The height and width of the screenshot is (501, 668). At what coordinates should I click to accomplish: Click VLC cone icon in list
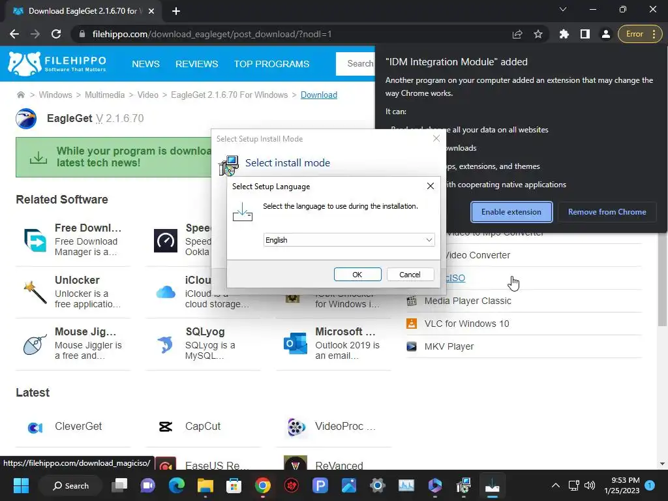point(412,324)
